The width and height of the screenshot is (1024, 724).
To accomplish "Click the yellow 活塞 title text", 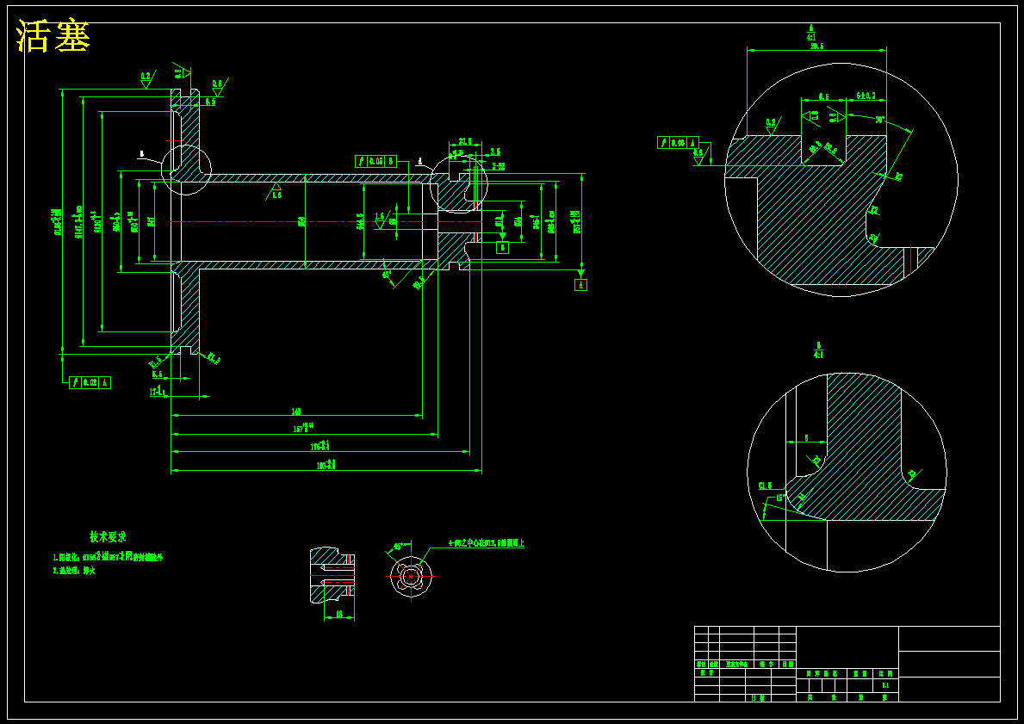I will click(53, 36).
